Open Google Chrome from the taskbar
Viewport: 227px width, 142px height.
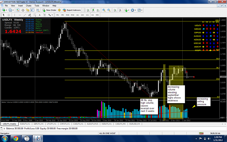point(16,138)
